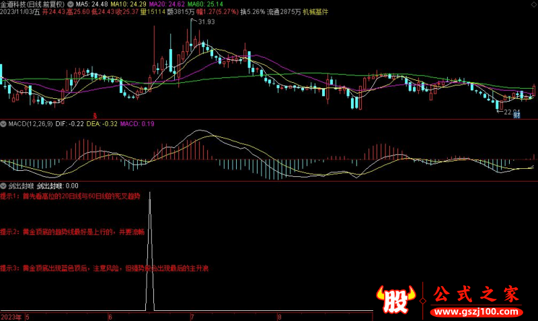Image resolution: width=538 pixels, height=321 pixels.
Task: Click the close price 收25.37
Action: pyautogui.click(x=127, y=12)
